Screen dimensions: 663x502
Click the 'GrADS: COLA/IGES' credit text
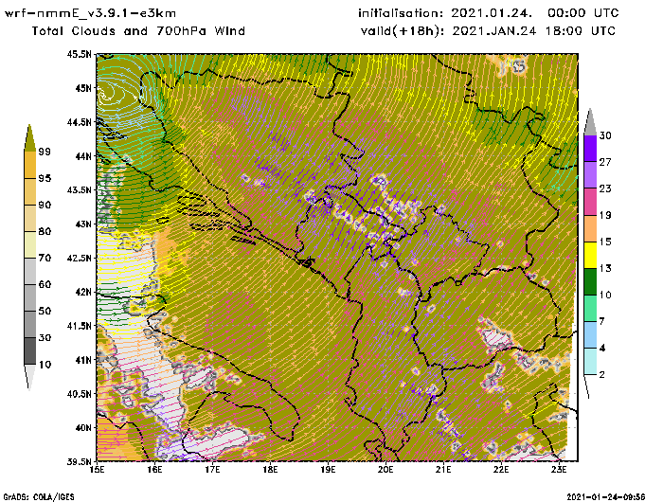pyautogui.click(x=39, y=497)
